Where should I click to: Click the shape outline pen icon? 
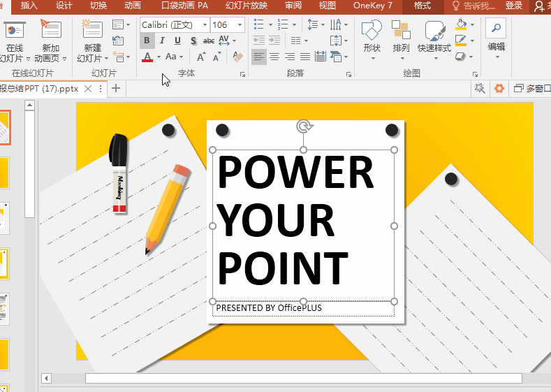[x=461, y=41]
